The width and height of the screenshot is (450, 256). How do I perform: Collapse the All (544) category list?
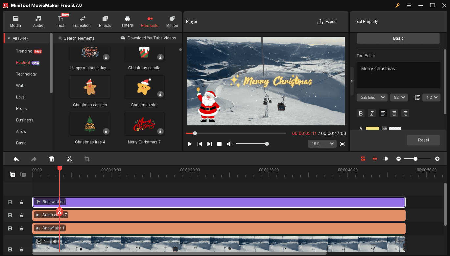click(9, 38)
